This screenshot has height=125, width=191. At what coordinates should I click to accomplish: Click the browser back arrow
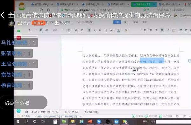30,10
